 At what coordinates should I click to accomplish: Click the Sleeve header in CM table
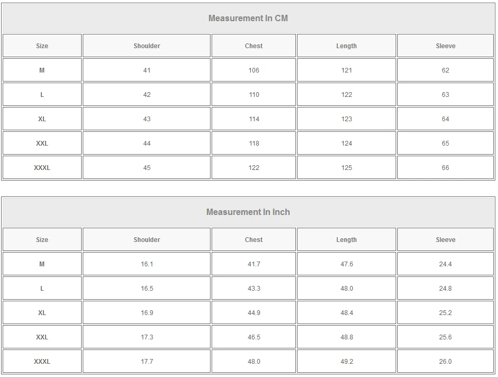click(x=445, y=46)
